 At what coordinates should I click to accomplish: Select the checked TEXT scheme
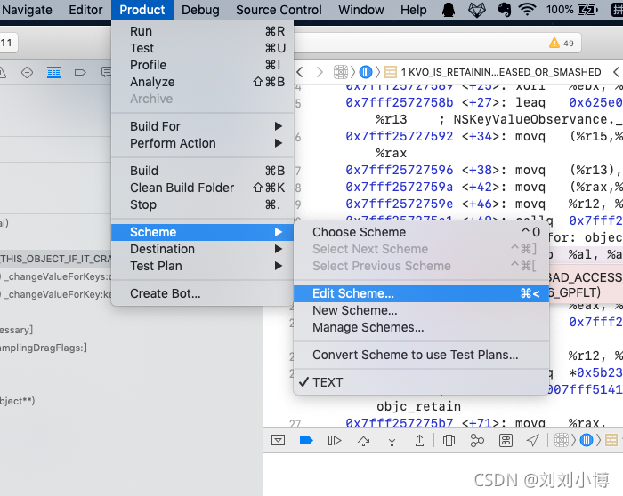click(421, 382)
